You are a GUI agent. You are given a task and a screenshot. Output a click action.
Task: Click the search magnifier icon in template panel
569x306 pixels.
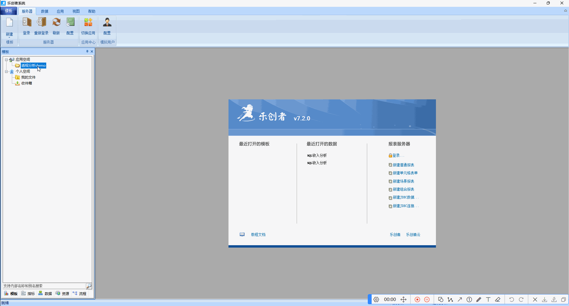click(x=89, y=286)
